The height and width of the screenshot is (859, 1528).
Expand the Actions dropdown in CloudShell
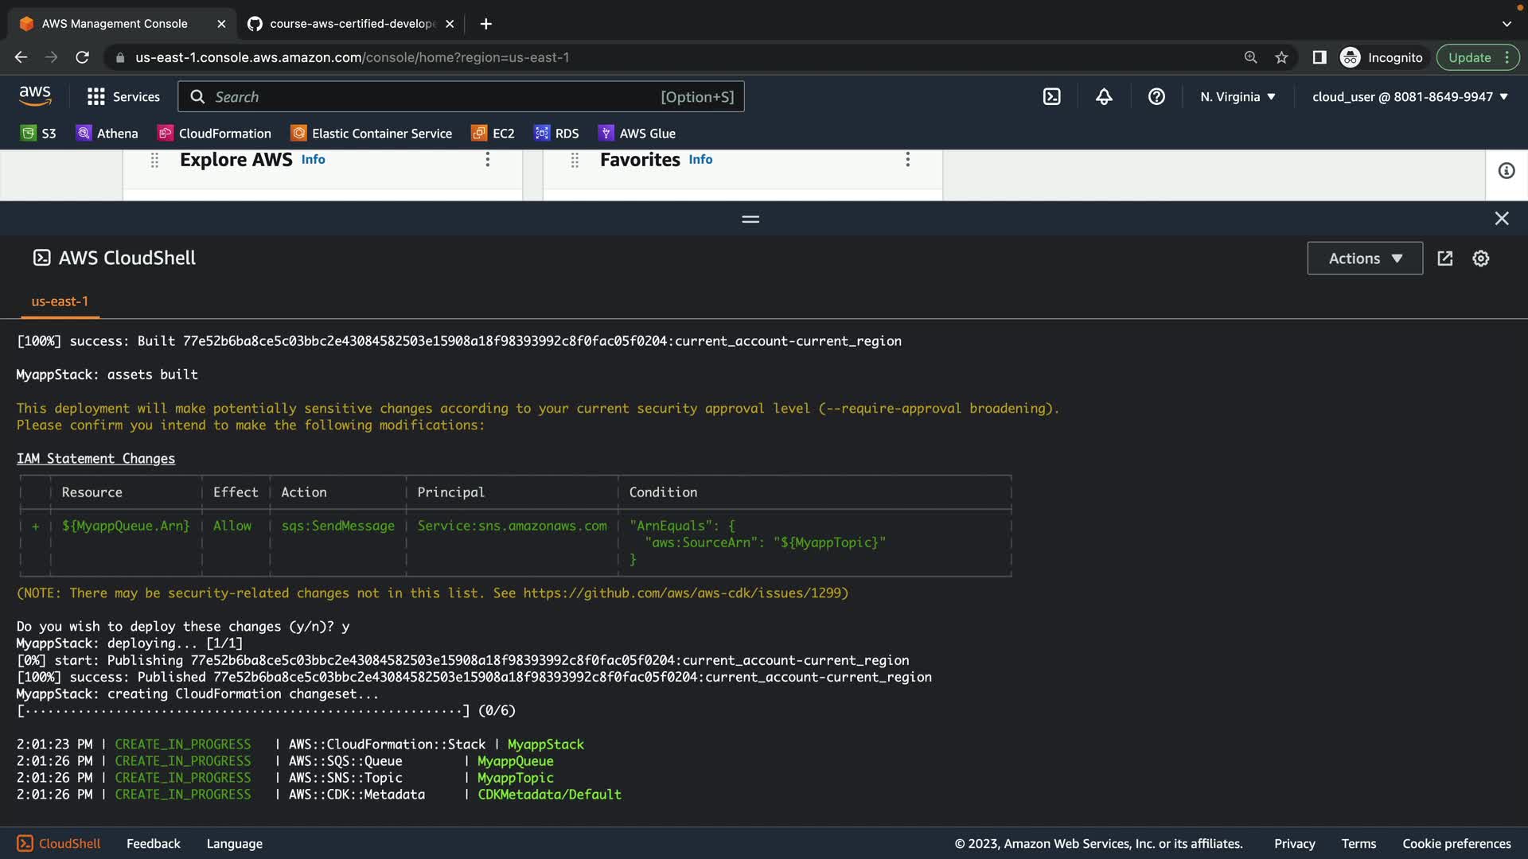click(1364, 258)
